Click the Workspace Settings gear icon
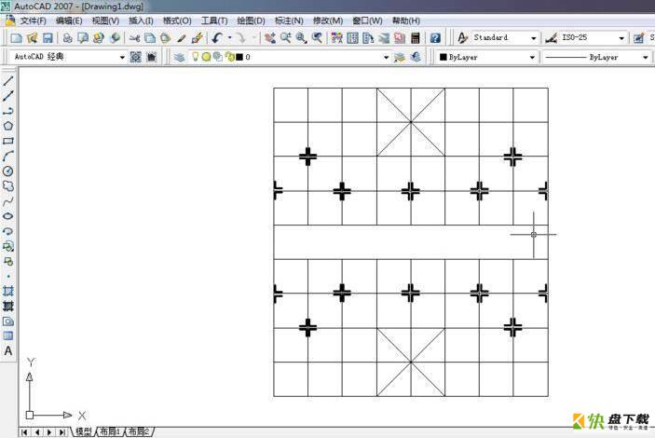This screenshot has height=438, width=655. (x=136, y=57)
